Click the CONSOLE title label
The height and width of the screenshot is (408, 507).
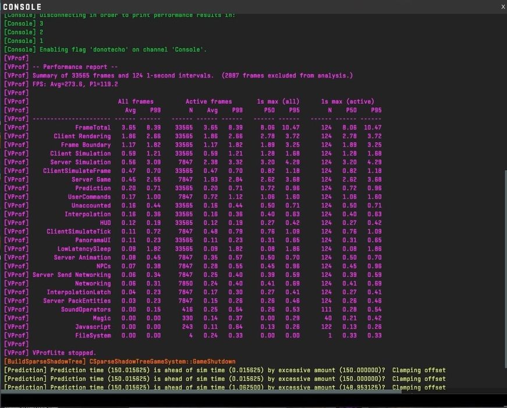click(22, 7)
